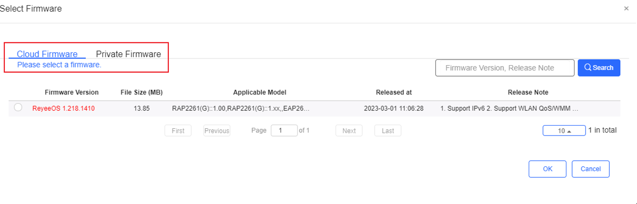Screen dimensions: 637x204
Task: Jump to the Last page
Action: point(388,131)
